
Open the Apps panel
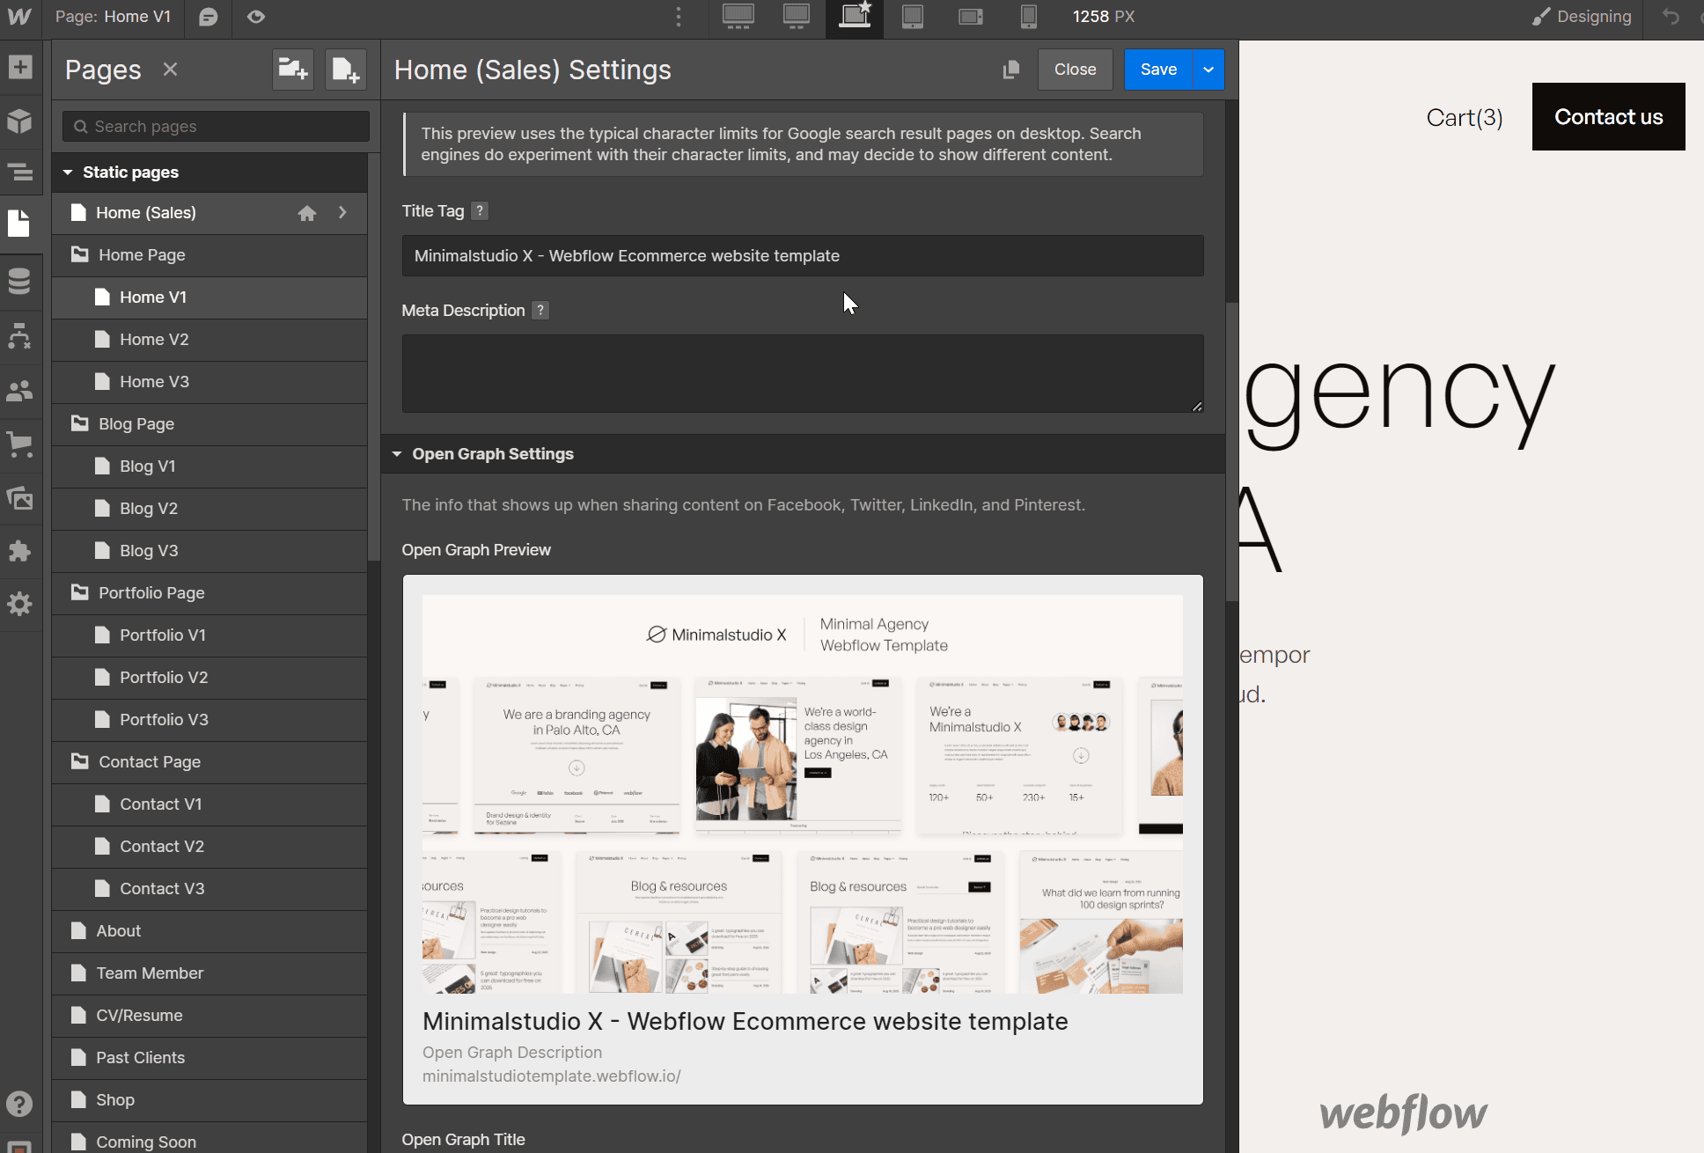19,551
